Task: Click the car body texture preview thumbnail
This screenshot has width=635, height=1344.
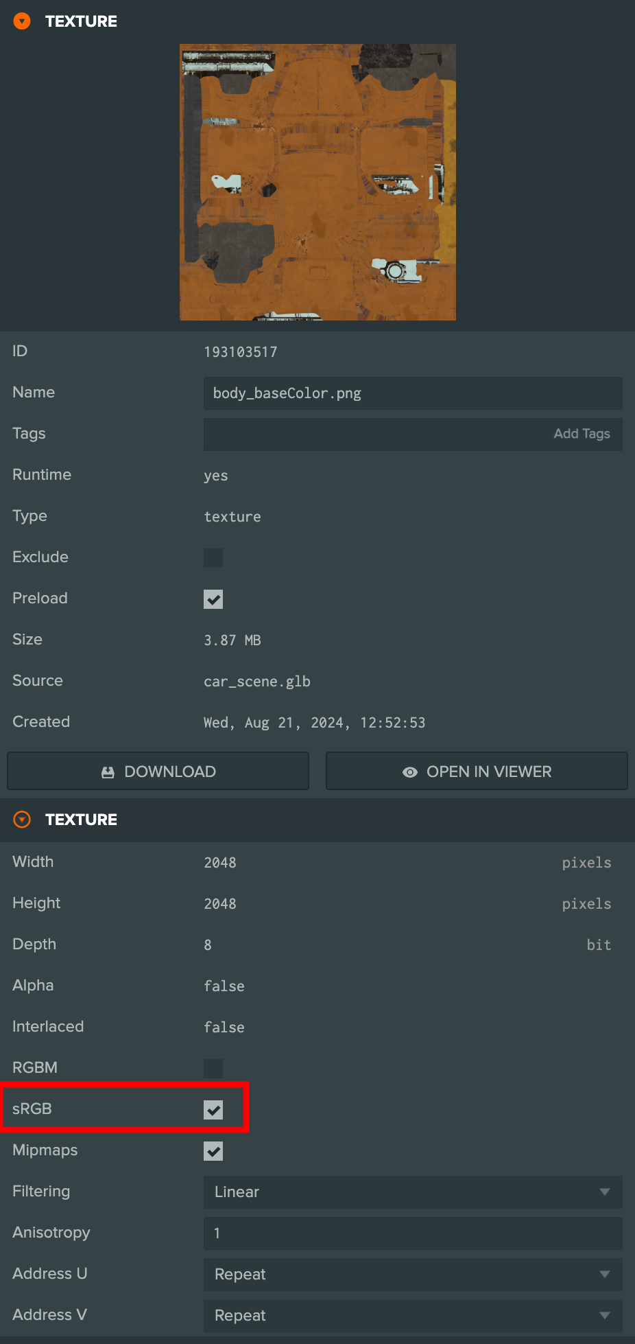Action: point(317,182)
